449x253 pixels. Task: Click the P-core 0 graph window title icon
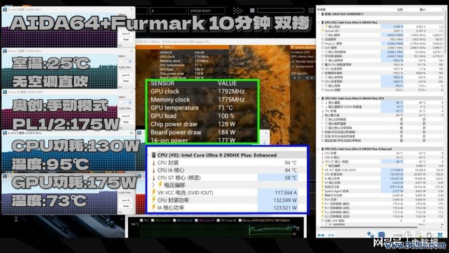5,9
